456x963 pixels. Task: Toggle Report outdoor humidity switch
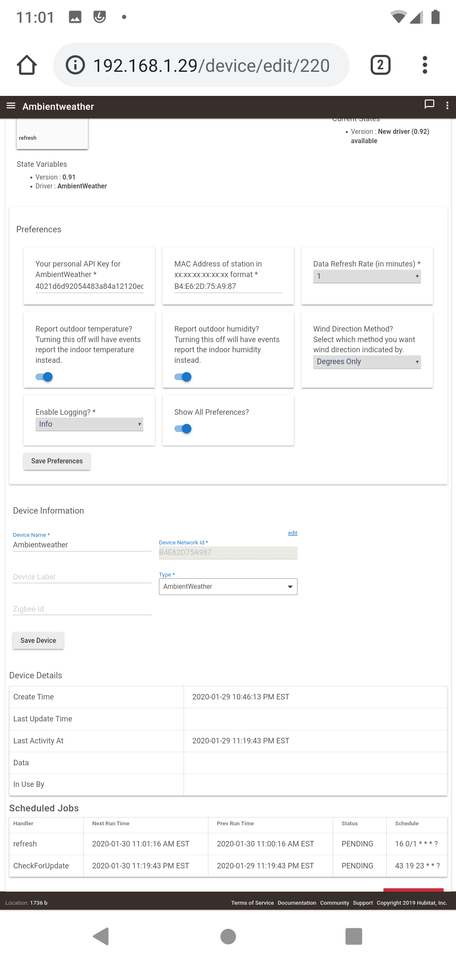pos(183,377)
